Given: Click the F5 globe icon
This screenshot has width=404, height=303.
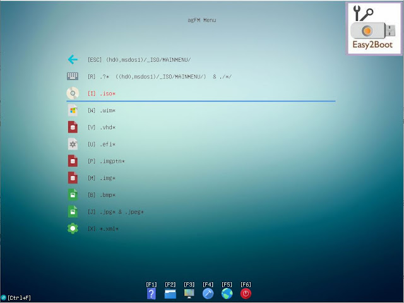Looking at the screenshot, I should tap(227, 294).
